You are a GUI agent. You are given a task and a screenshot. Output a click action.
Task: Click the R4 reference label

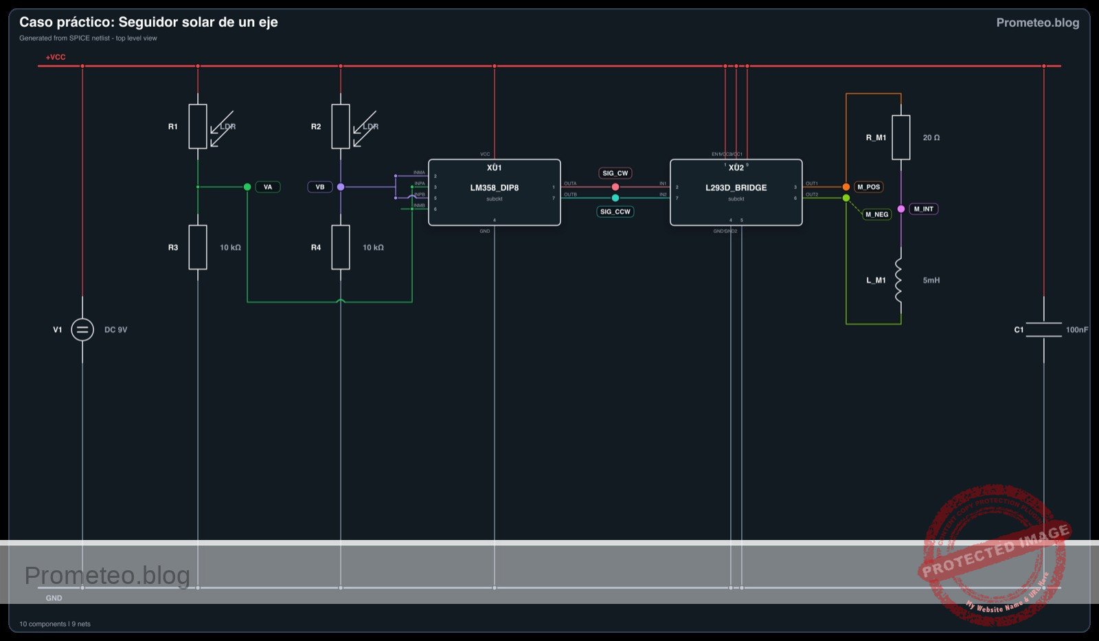coord(316,247)
